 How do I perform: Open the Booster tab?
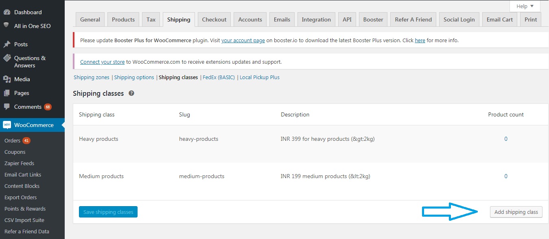pos(373,19)
